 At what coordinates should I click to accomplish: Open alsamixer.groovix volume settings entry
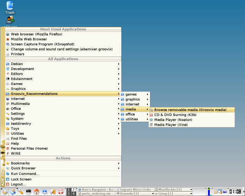click(x=63, y=49)
